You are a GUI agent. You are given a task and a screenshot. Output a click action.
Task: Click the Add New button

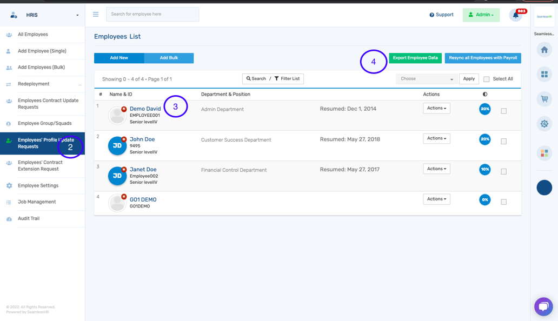pyautogui.click(x=119, y=58)
